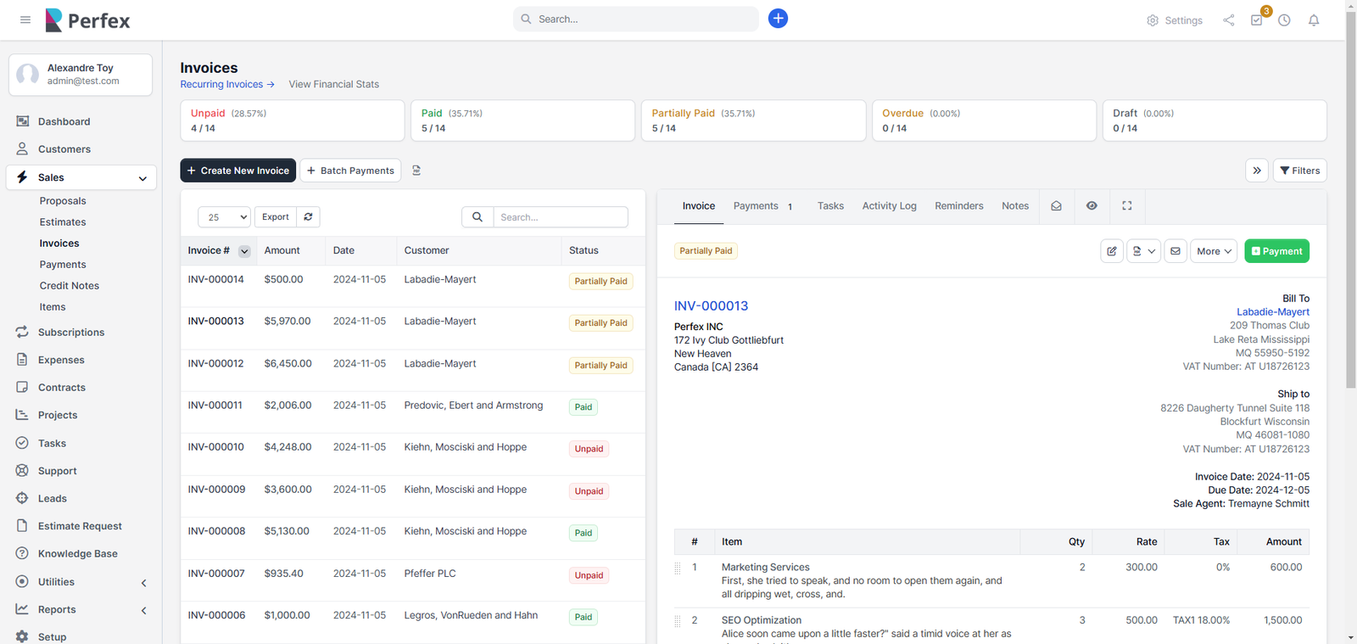Click Create New Invoice button
Image resolution: width=1357 pixels, height=644 pixels.
point(237,171)
